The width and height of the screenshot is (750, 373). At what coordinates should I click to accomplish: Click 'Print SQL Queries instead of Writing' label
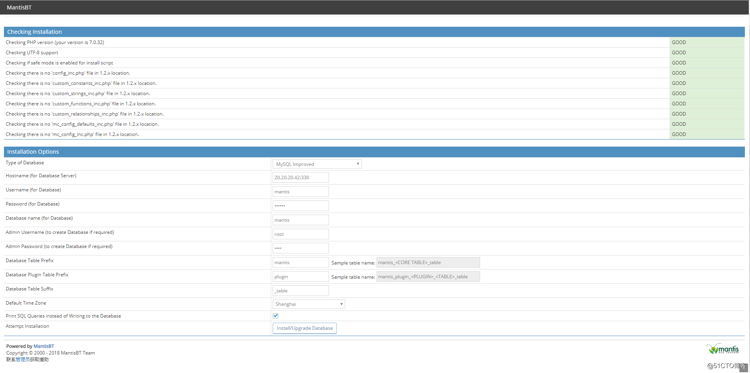(x=63, y=316)
